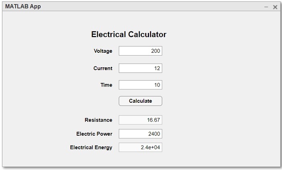Click blank background below the Electrical Energy field
Image resolution: width=282 pixels, height=170 pixels.
(140, 160)
